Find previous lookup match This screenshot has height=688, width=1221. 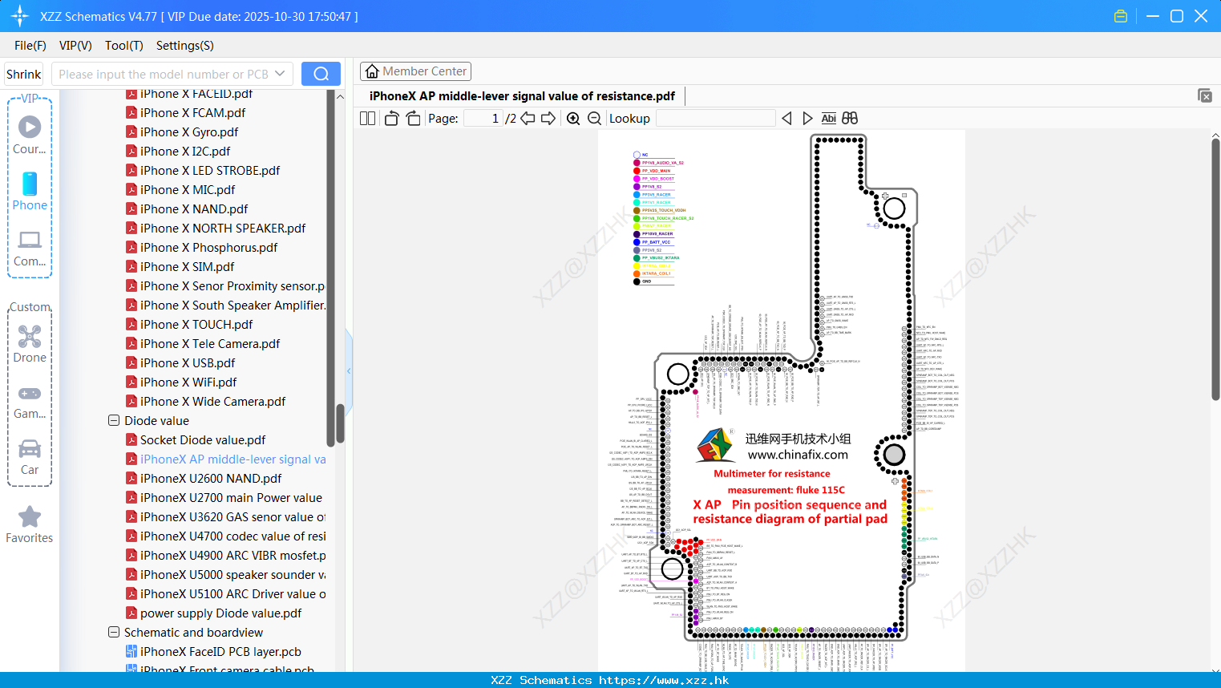(786, 118)
